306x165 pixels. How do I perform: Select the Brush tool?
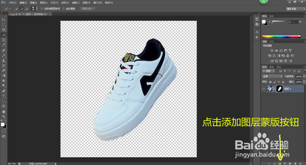3,56
